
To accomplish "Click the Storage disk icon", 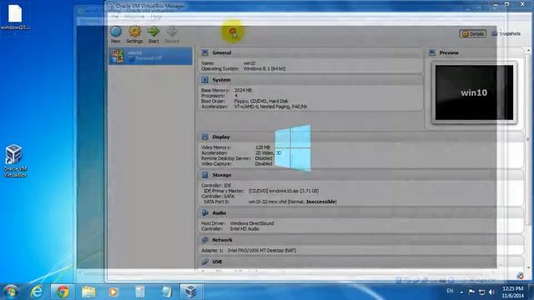I will pyautogui.click(x=204, y=175).
